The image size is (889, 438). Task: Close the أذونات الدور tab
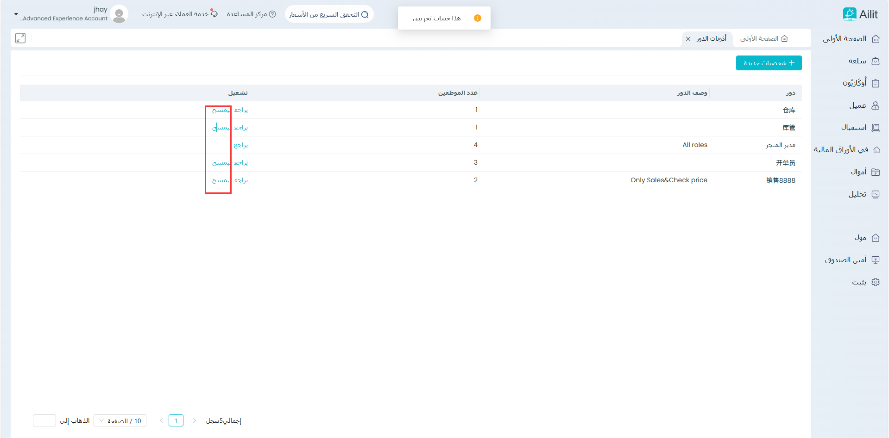688,39
